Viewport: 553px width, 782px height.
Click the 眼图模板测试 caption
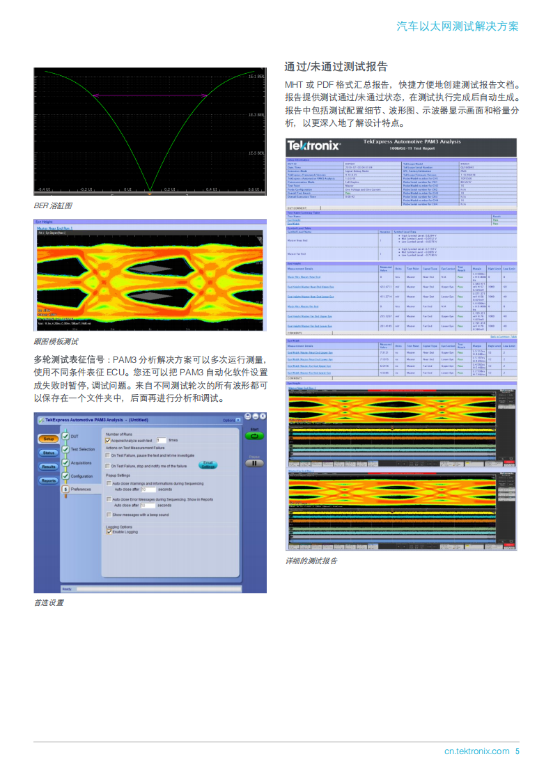56,342
